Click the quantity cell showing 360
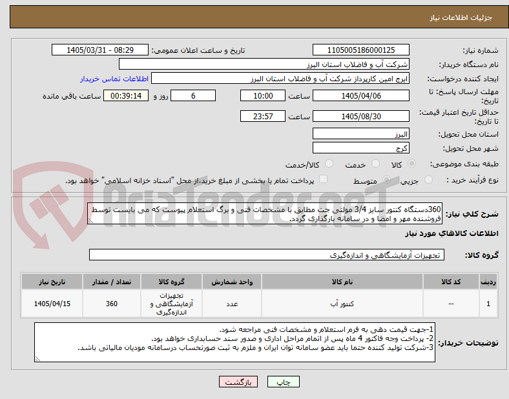 (x=111, y=304)
